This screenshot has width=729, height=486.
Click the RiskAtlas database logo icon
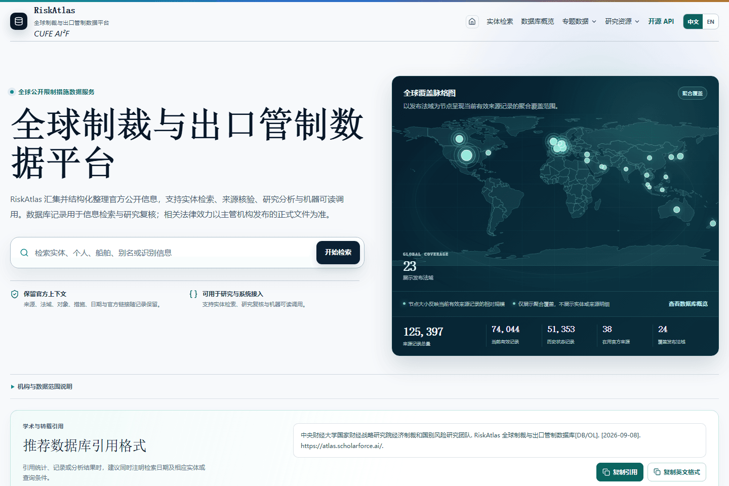click(x=19, y=21)
